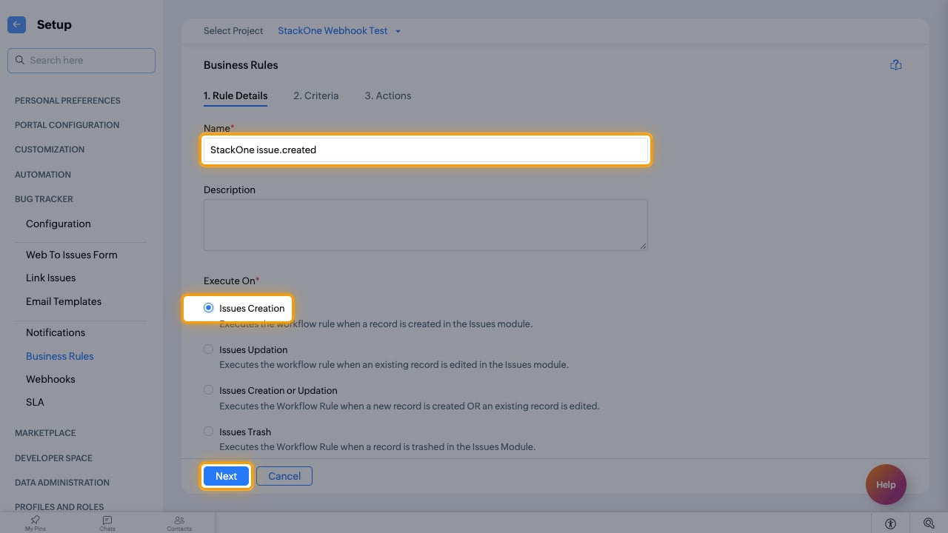Click the rule Name input field

pyautogui.click(x=426, y=150)
